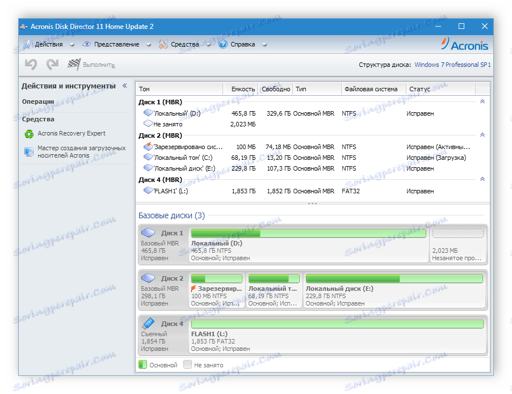
Task: Click the Acronis Recovery Expert recycle icon
Action: [x=29, y=134]
